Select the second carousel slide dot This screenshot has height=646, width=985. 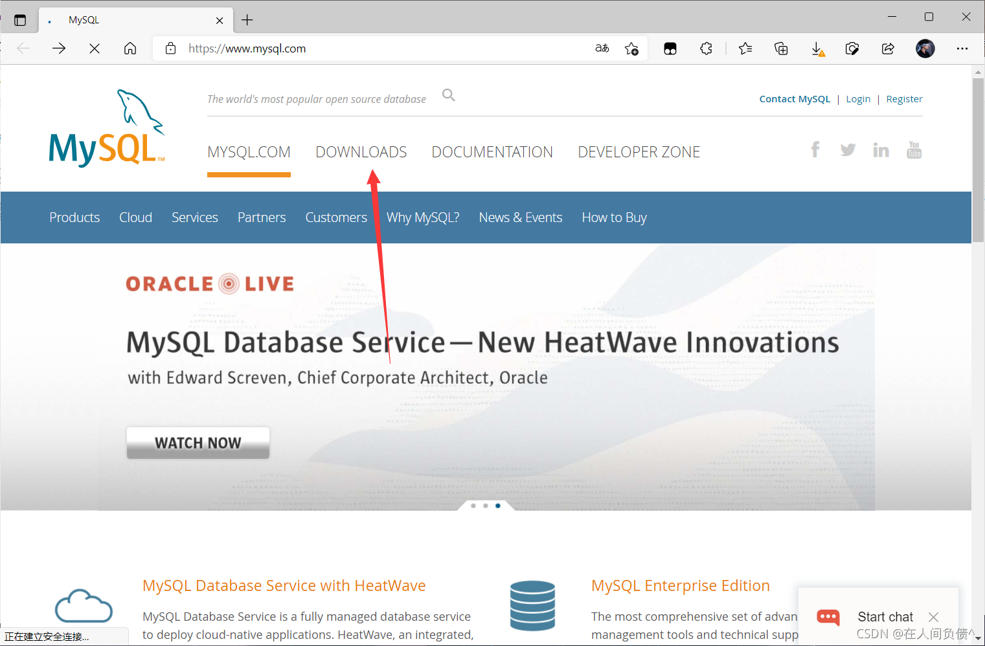[486, 506]
